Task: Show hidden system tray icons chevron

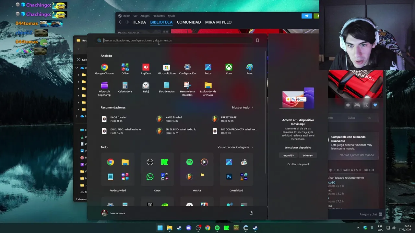Action: 358,228
